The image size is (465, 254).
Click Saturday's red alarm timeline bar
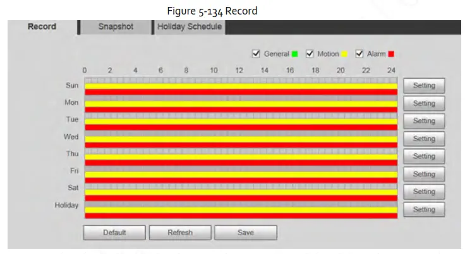pos(241,198)
